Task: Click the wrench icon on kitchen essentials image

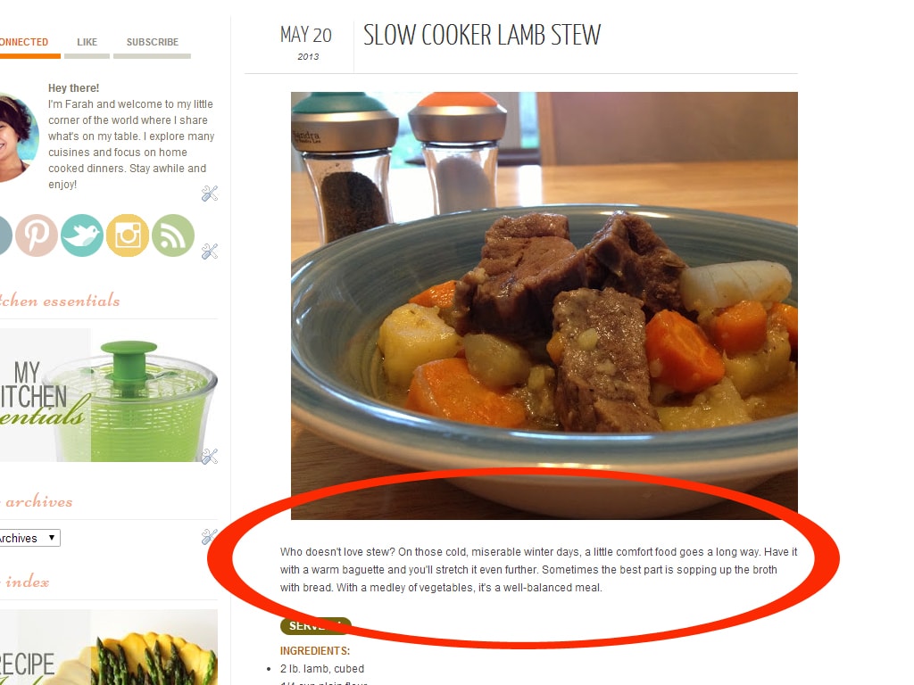Action: pos(209,457)
